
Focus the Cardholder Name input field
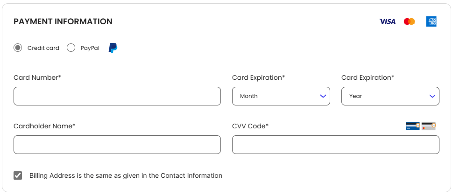click(117, 145)
